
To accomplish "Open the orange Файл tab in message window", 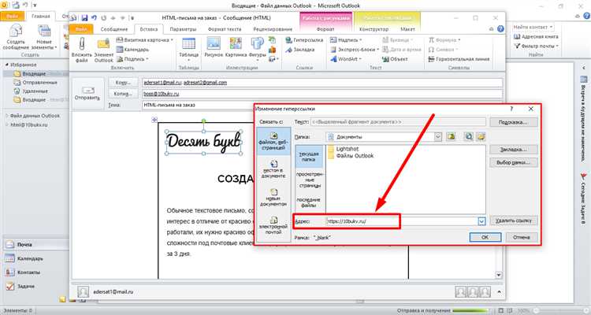I will pyautogui.click(x=81, y=29).
